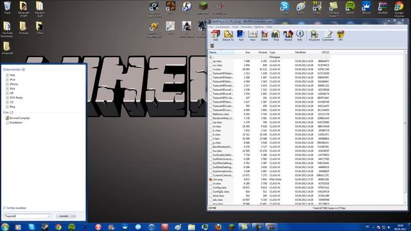411x231 pixels.
Task: Click the WinRAR vertical scrollbar
Action: pyautogui.click(x=405, y=127)
